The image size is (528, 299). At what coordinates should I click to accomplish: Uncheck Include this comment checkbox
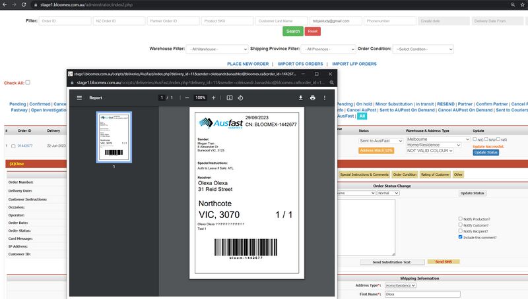[x=460, y=237]
